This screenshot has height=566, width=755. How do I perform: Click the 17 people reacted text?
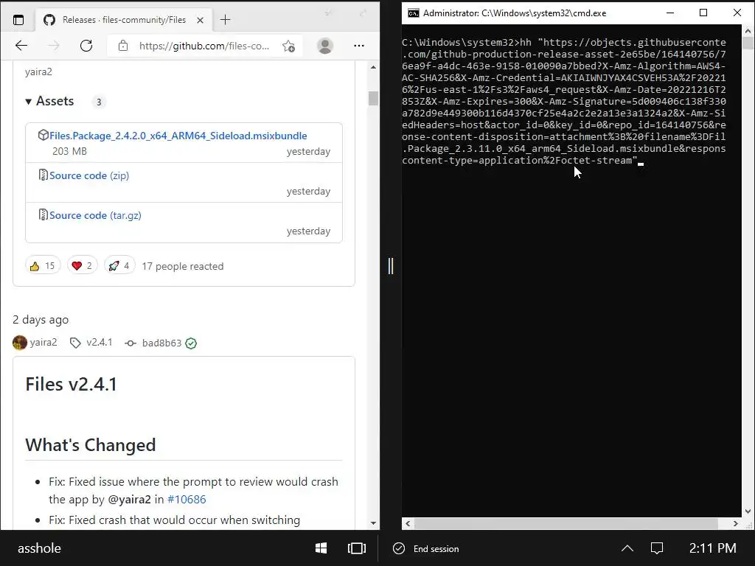(183, 266)
